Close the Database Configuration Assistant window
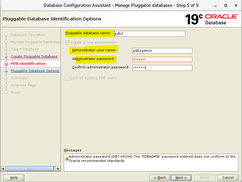242x182 pixels. (236, 5)
